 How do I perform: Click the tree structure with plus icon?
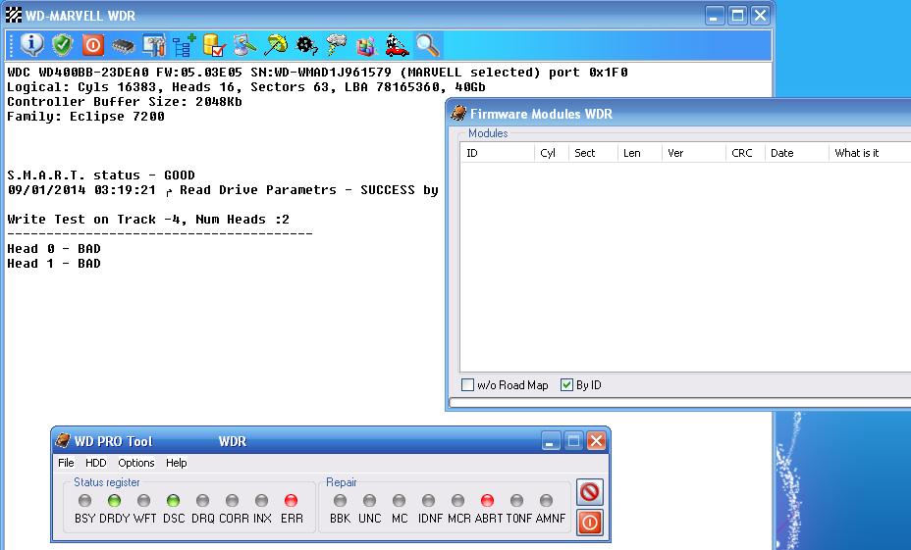(185, 45)
